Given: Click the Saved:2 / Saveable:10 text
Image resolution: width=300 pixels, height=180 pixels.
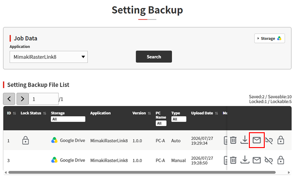Looking at the screenshot, I should click(270, 97).
